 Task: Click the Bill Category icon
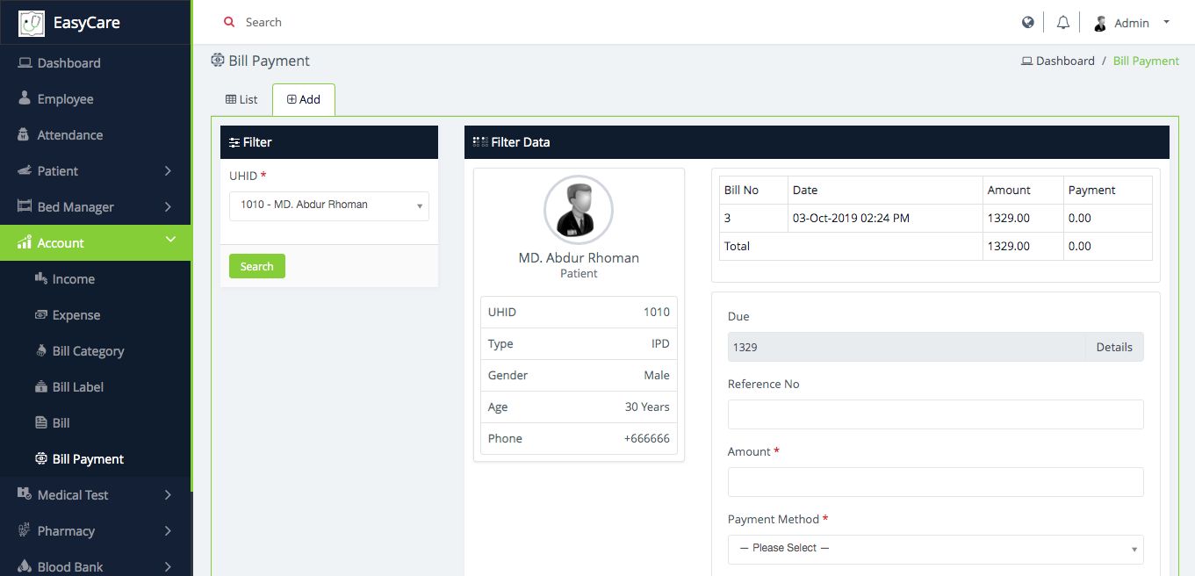point(40,350)
